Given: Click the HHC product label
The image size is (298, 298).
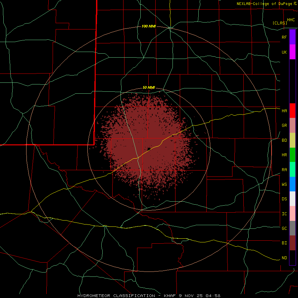Looking at the screenshot, I should click(291, 20).
